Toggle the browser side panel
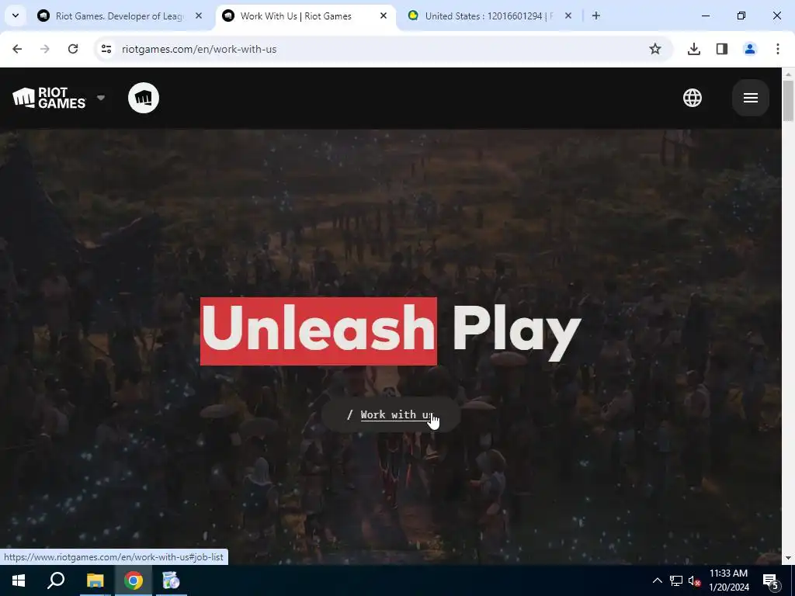The width and height of the screenshot is (795, 596). 721,49
